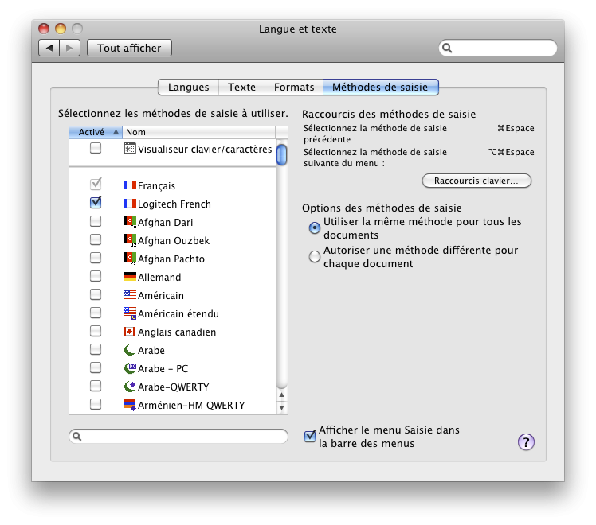Go forward with the next arrow button

click(70, 48)
